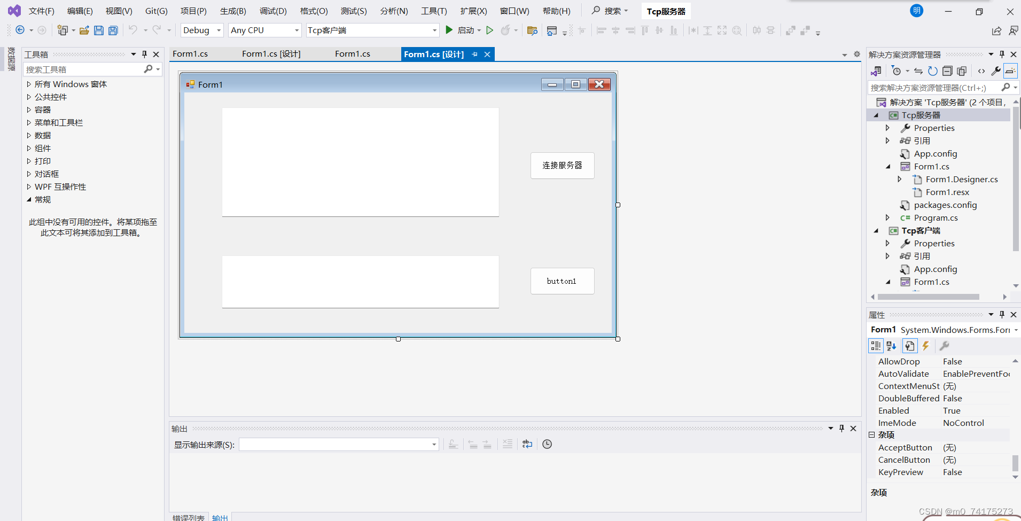This screenshot has width=1021, height=521.
Task: Open View Code icon in Solution Explorer
Action: pos(981,71)
